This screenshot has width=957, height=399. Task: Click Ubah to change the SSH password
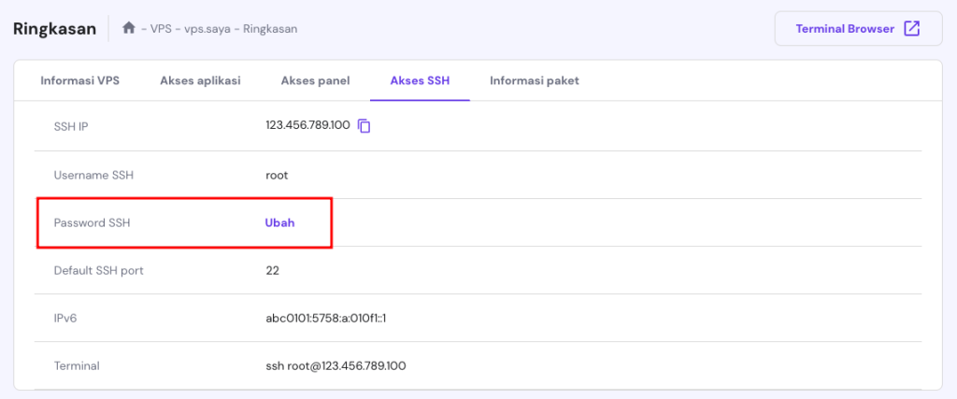pyautogui.click(x=280, y=222)
